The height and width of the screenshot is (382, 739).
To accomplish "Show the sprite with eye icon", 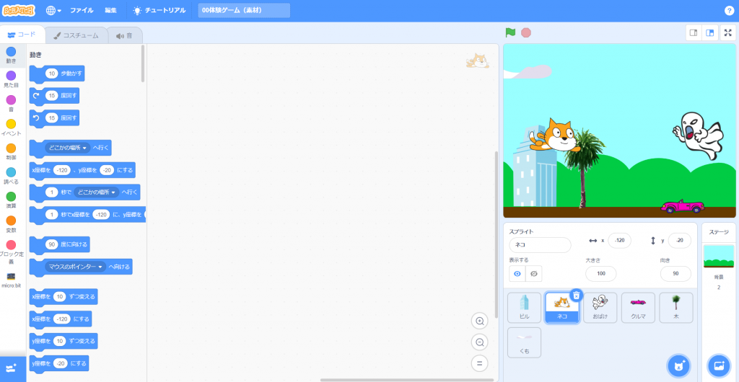I will tap(517, 274).
